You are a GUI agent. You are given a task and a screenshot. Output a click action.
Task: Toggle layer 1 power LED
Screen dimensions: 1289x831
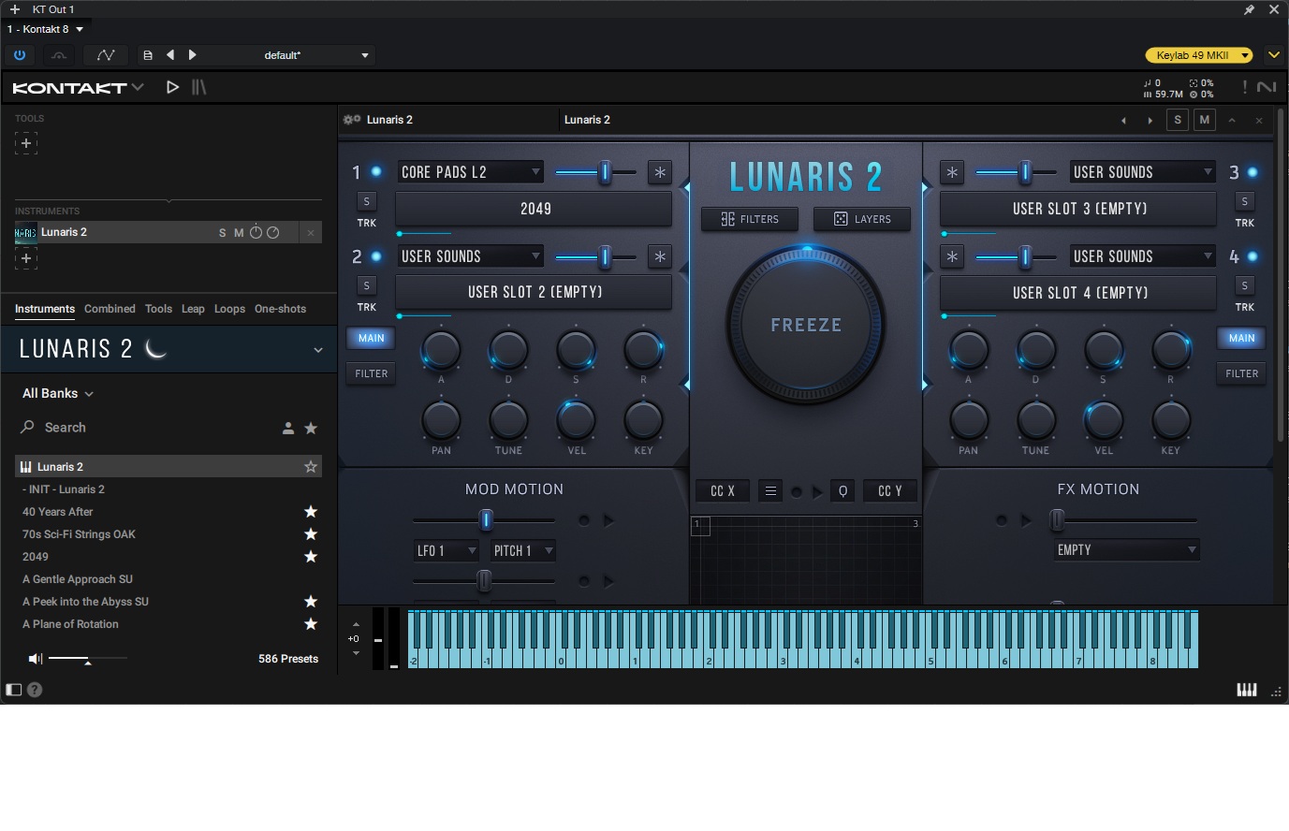(376, 172)
